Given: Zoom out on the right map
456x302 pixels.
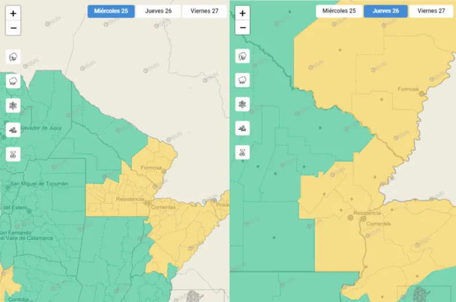Looking at the screenshot, I should (243, 28).
